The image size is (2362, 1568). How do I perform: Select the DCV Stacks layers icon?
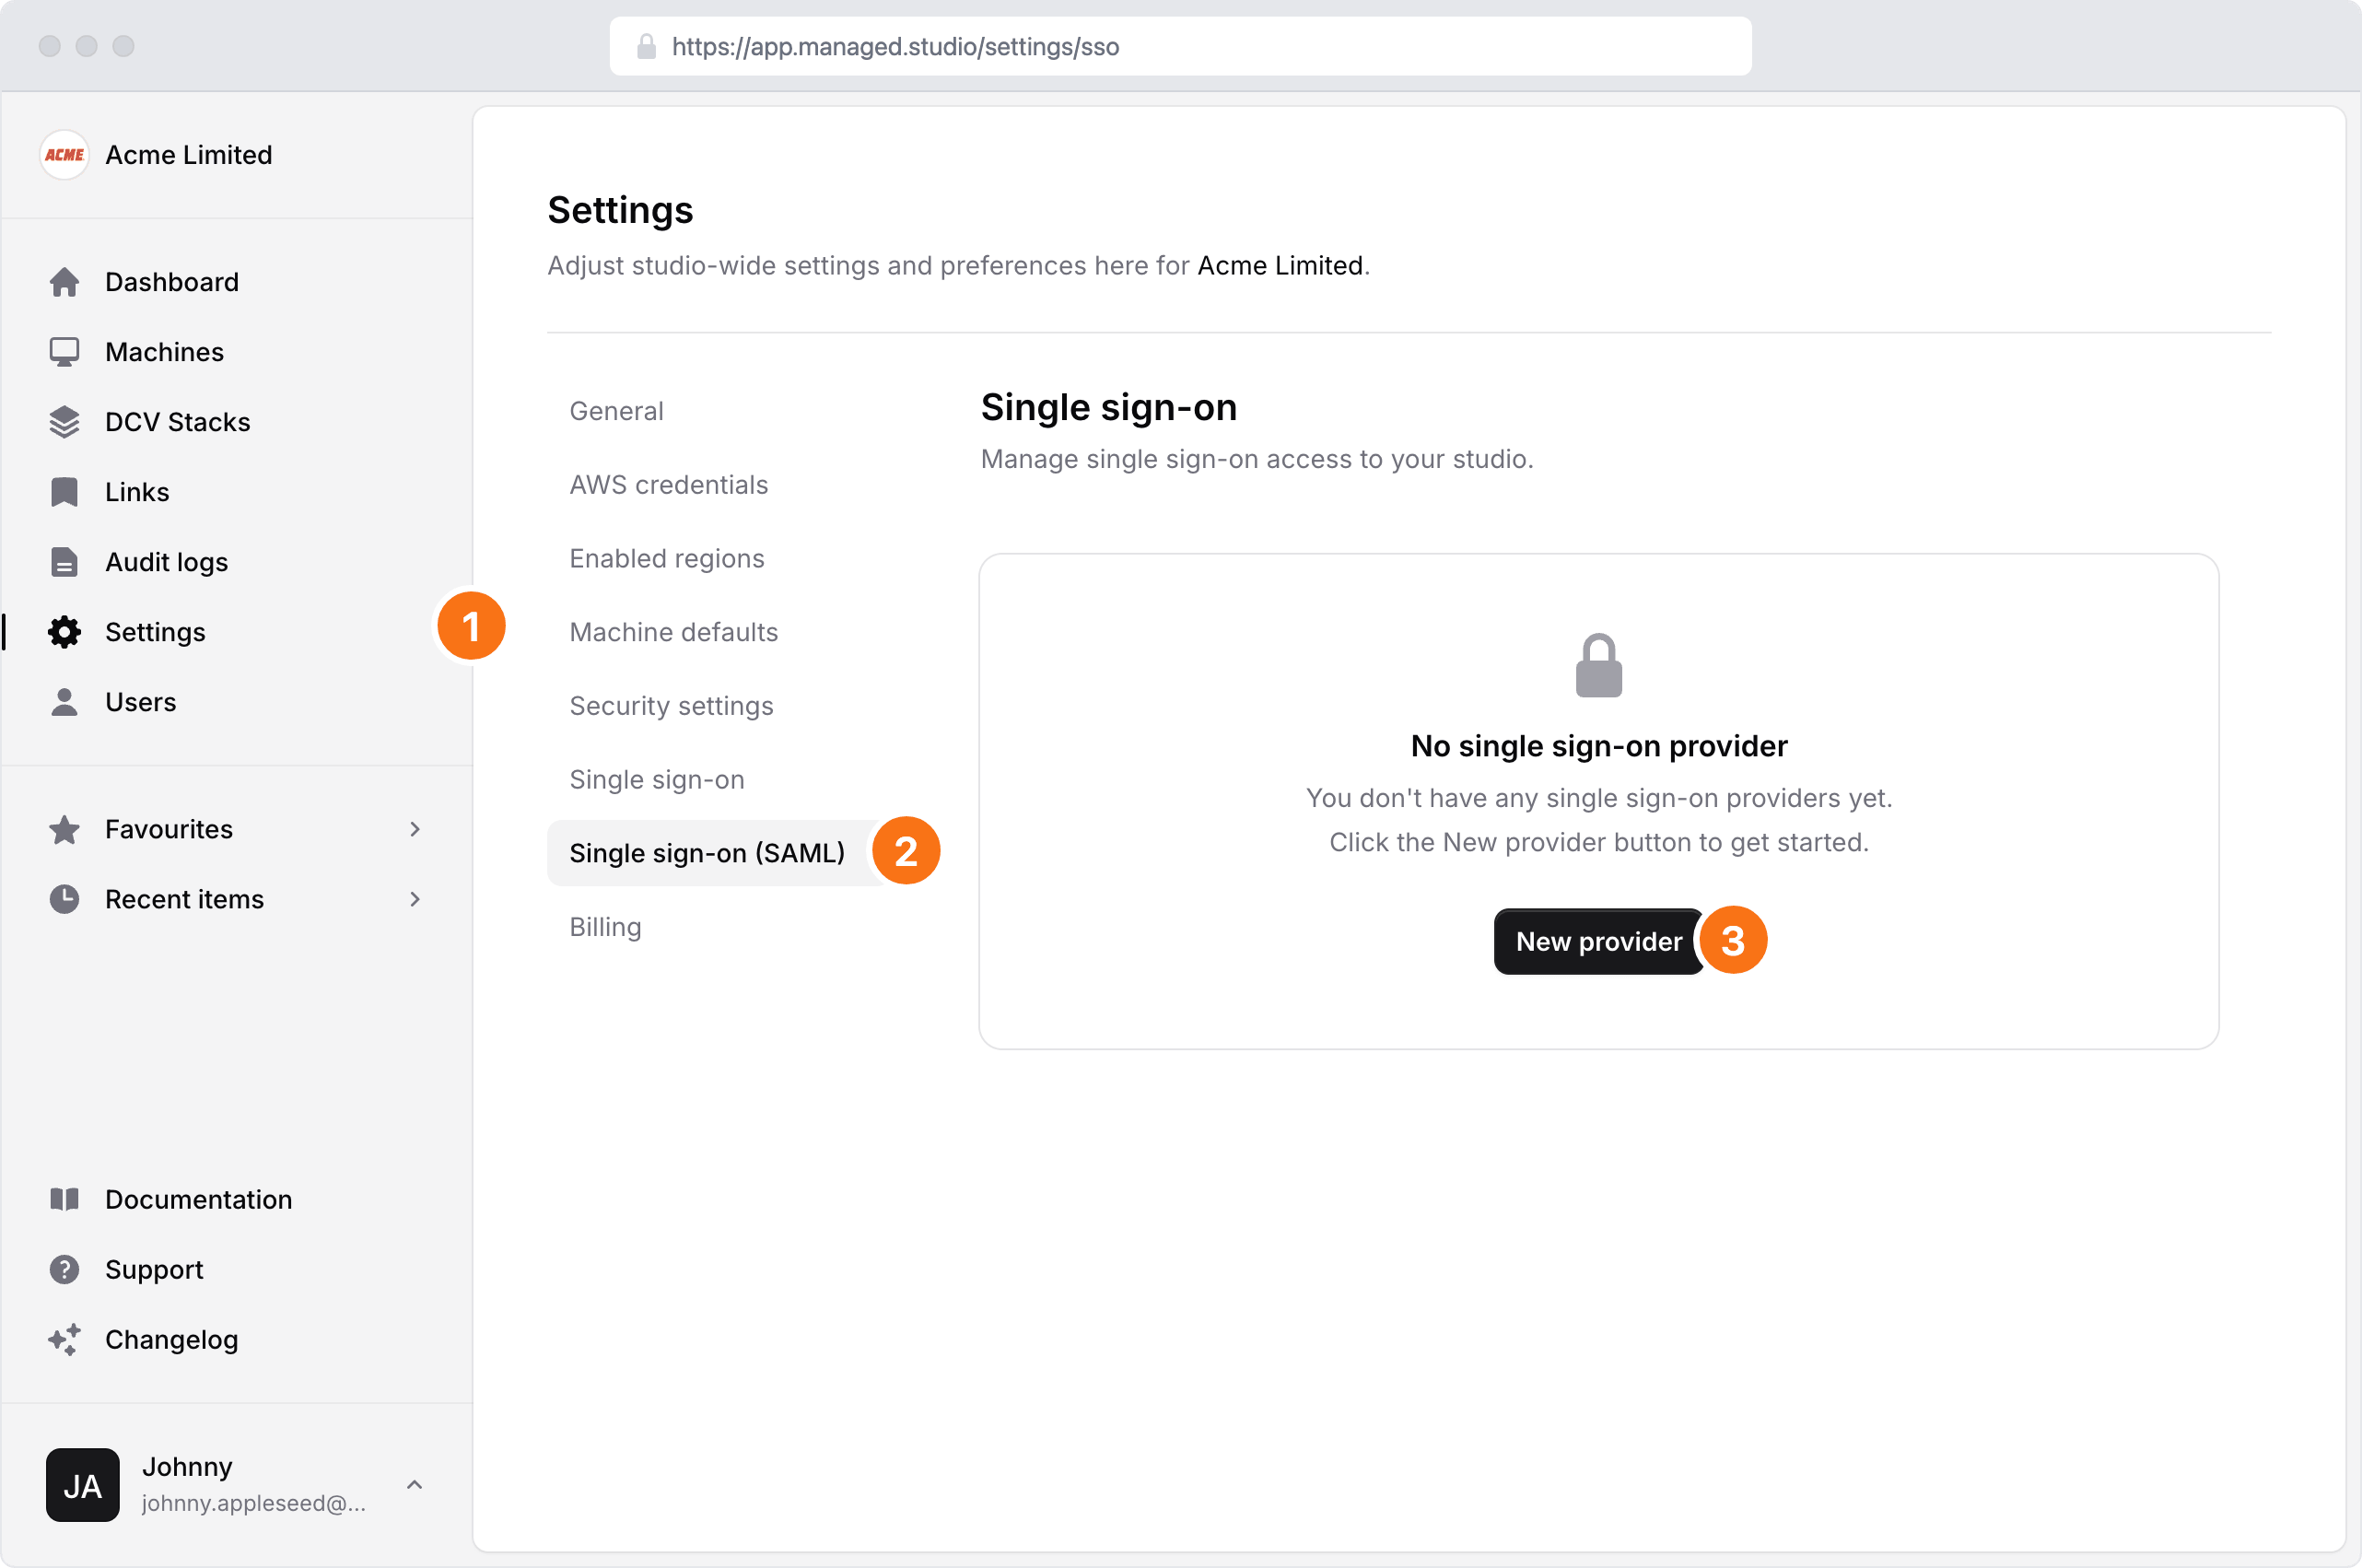[64, 422]
